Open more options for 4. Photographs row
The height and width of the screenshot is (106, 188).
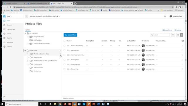182,59
